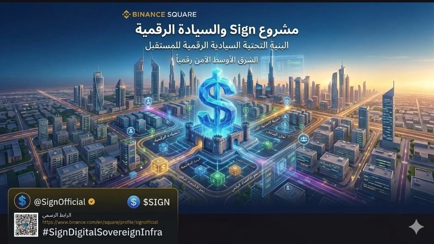Click the BINANCE SQUARE header text
The image size is (434, 244).
click(164, 14)
